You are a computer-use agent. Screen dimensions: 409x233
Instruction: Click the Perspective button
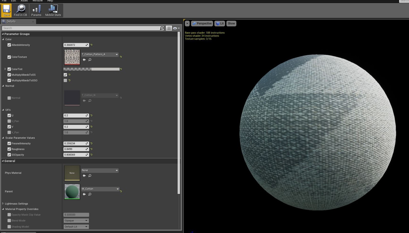pos(202,23)
